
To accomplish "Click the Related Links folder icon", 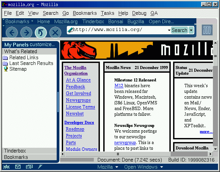I will click(x=5, y=58).
